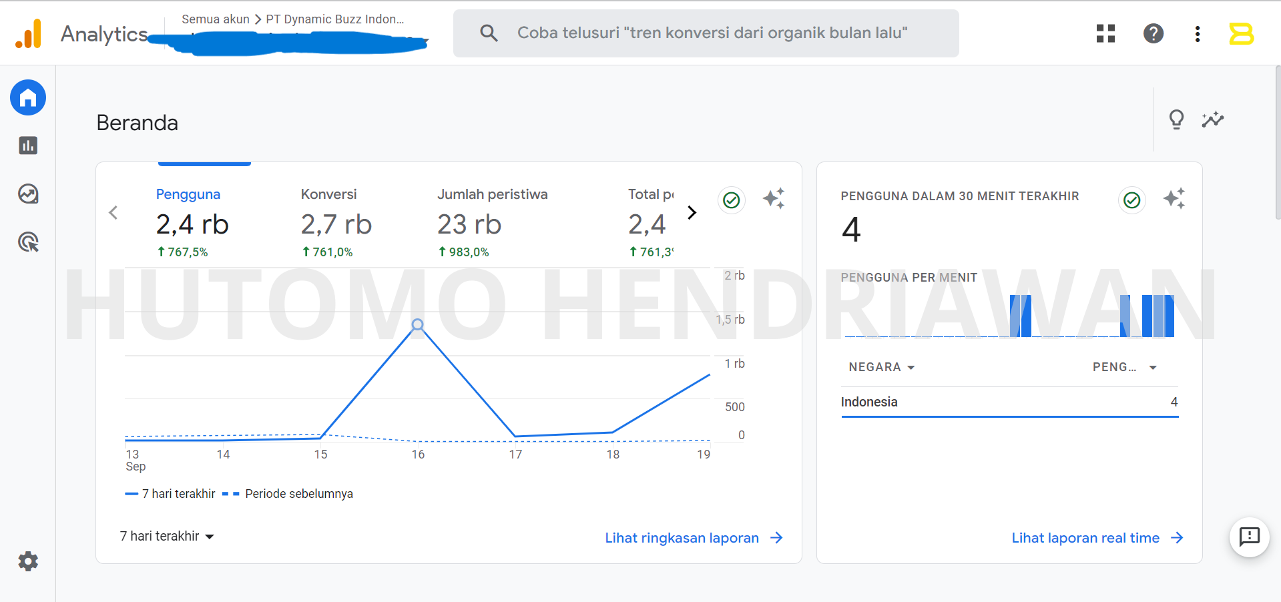Open the PENG... metric dropdown
Screen dimensions: 1281x602
pos(1124,367)
